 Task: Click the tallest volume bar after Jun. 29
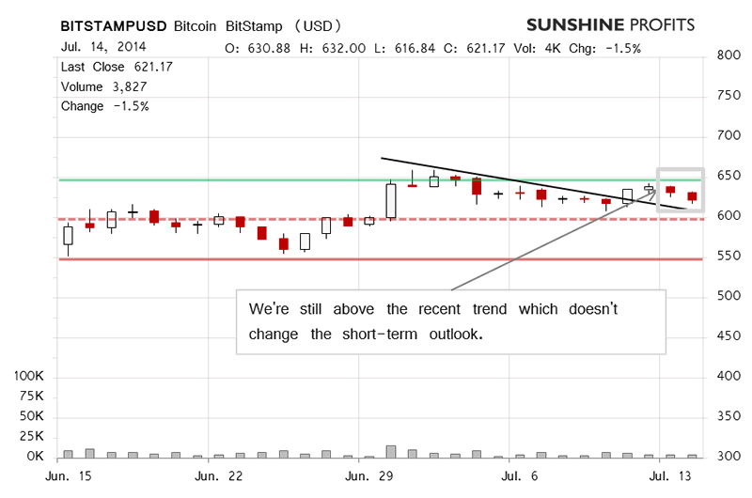(x=391, y=452)
